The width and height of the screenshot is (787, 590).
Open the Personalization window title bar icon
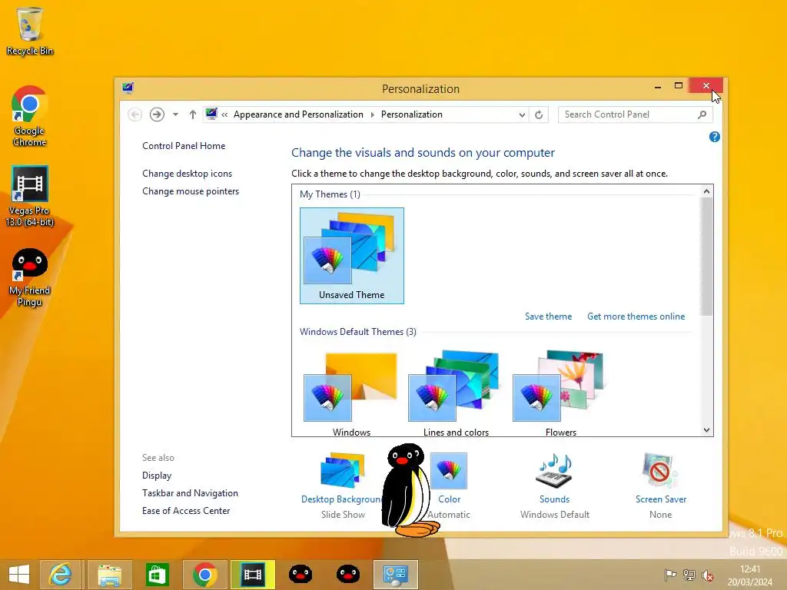(x=128, y=88)
